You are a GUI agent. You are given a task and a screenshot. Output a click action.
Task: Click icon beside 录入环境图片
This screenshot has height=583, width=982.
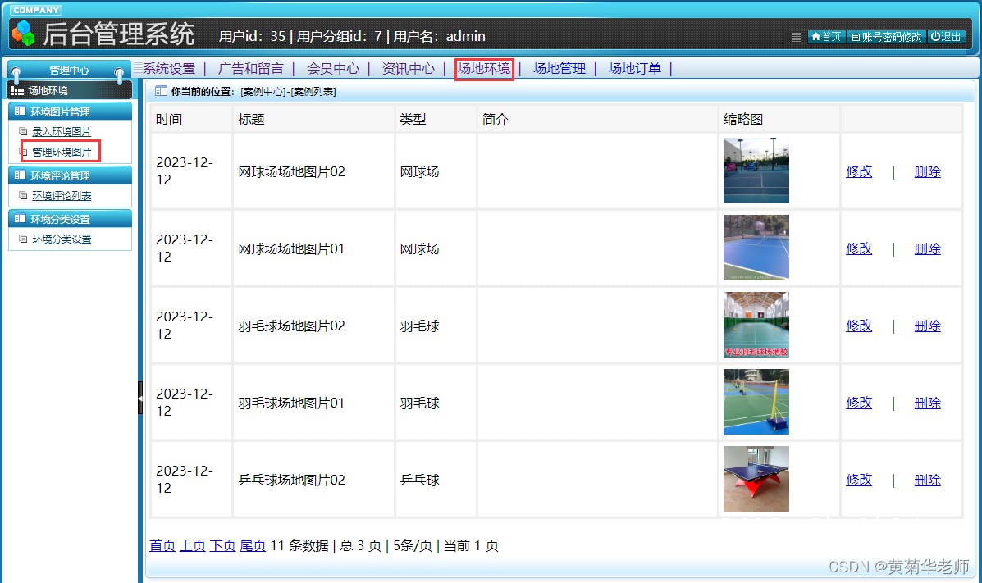coord(23,131)
